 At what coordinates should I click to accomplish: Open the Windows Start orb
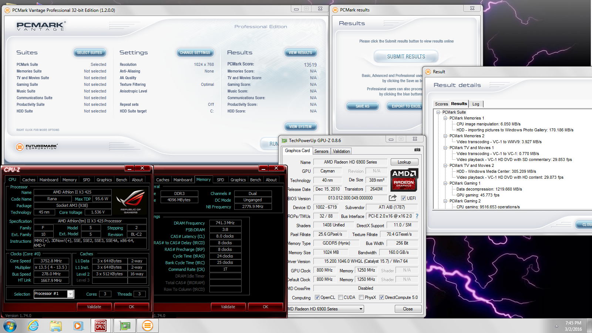tap(10, 326)
